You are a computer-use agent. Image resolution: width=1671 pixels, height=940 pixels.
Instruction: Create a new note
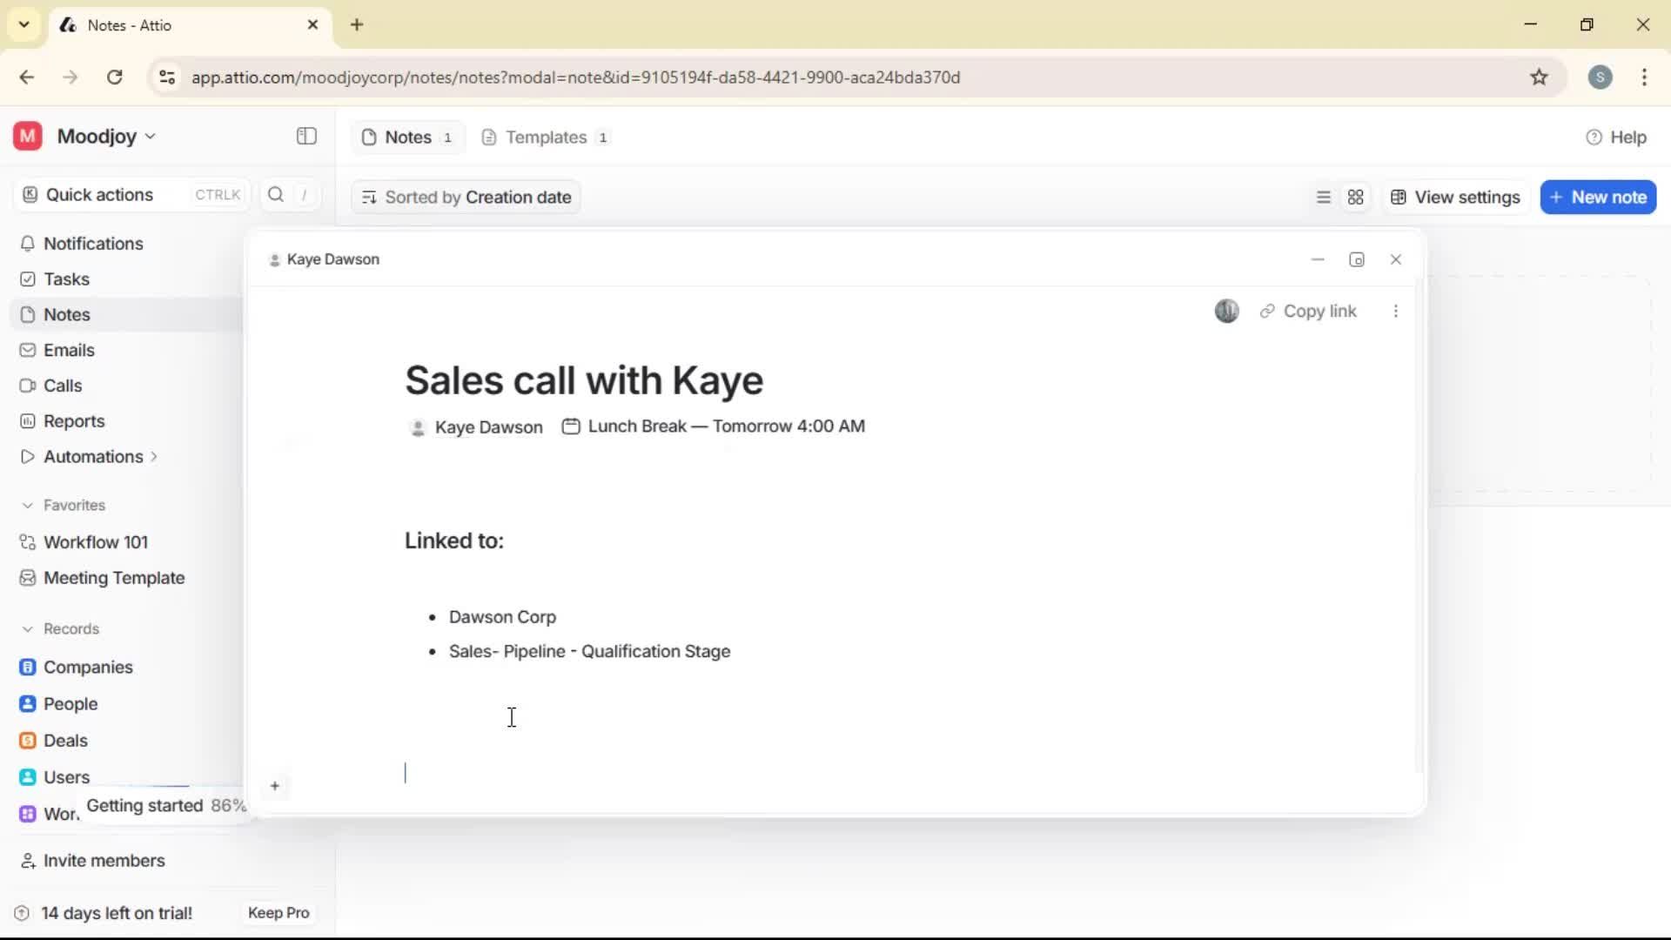(1598, 197)
